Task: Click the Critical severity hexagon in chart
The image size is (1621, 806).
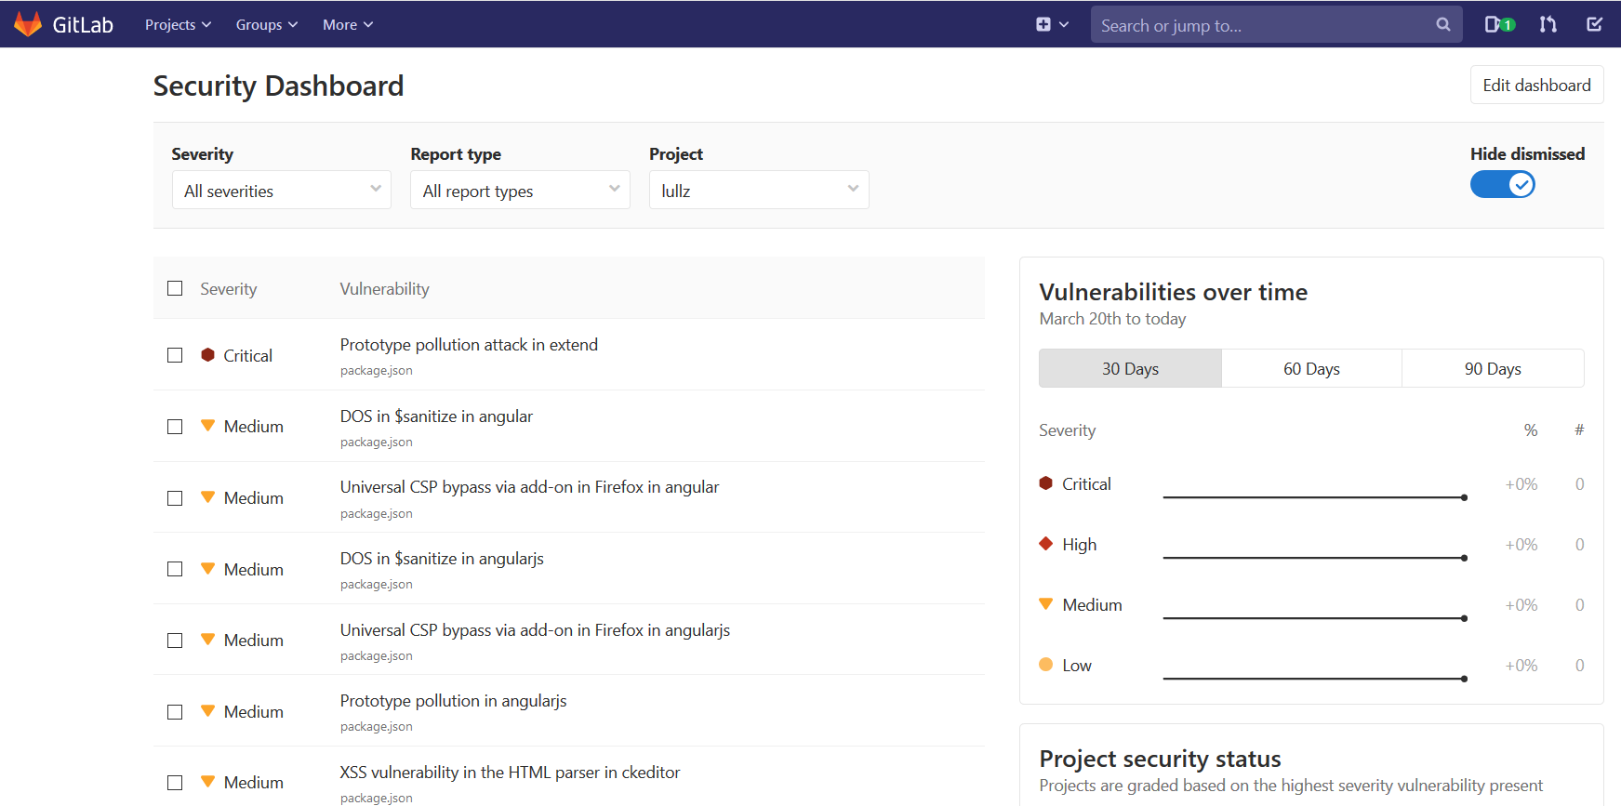Action: pos(1046,483)
